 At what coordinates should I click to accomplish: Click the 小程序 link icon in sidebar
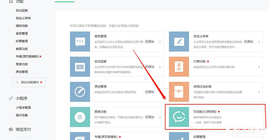click(11, 98)
